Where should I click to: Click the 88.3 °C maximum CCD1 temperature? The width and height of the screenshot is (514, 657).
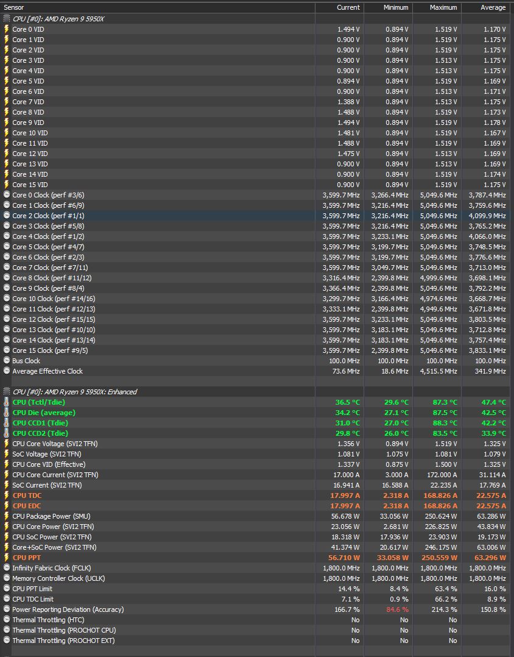[x=445, y=423]
